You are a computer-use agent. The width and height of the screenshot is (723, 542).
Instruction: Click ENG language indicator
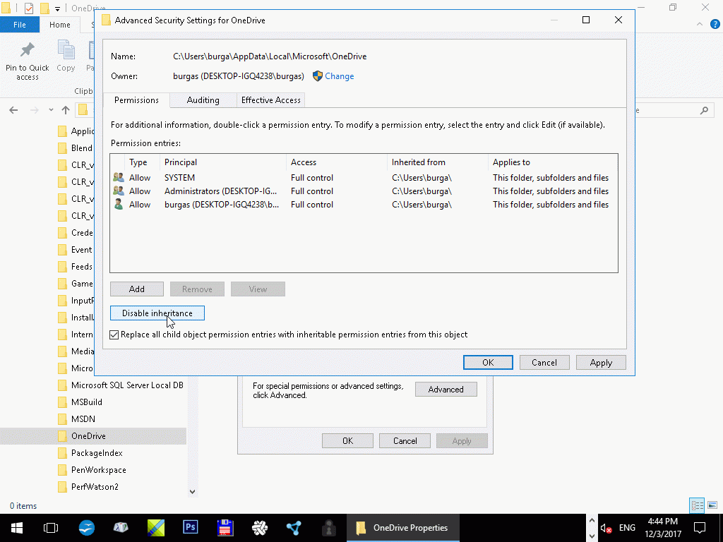tap(627, 528)
